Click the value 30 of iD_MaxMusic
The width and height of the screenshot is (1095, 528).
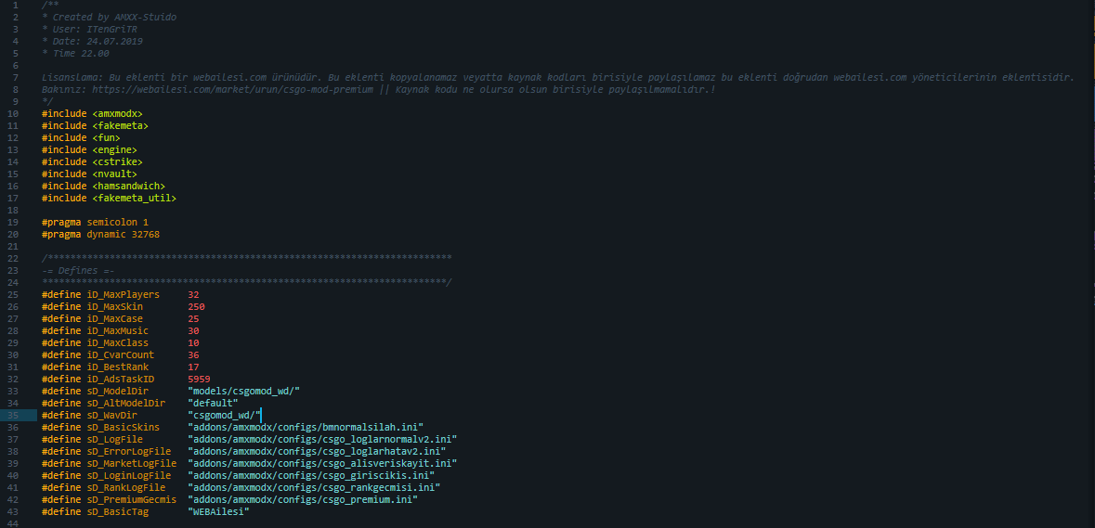point(193,330)
